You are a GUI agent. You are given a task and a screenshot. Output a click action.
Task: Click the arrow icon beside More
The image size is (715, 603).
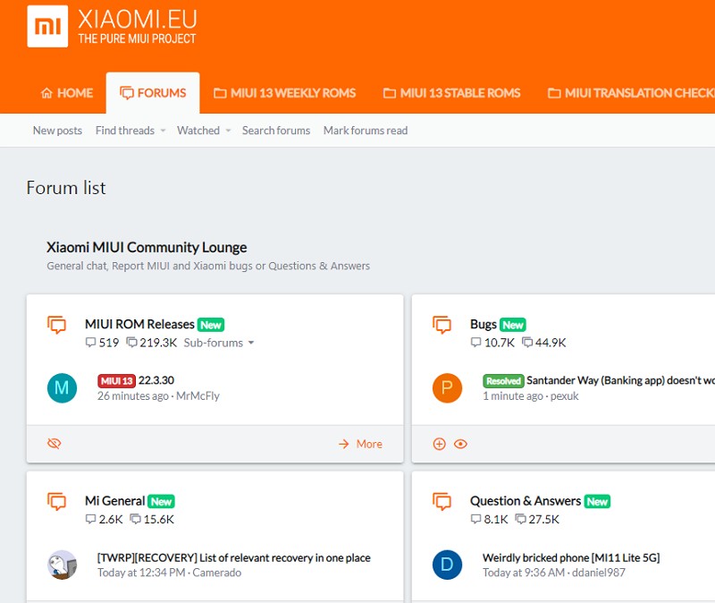(344, 444)
